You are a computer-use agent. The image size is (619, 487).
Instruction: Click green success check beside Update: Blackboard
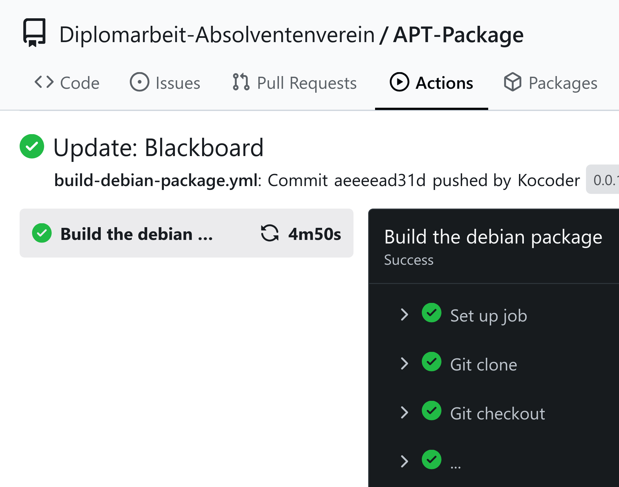point(32,147)
